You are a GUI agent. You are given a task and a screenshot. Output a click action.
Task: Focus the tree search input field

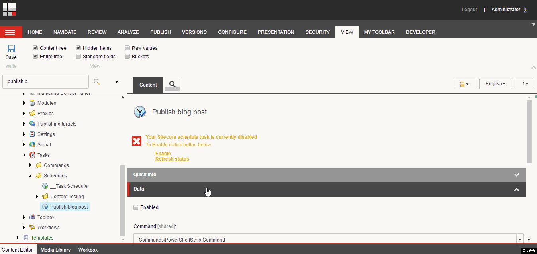(45, 81)
